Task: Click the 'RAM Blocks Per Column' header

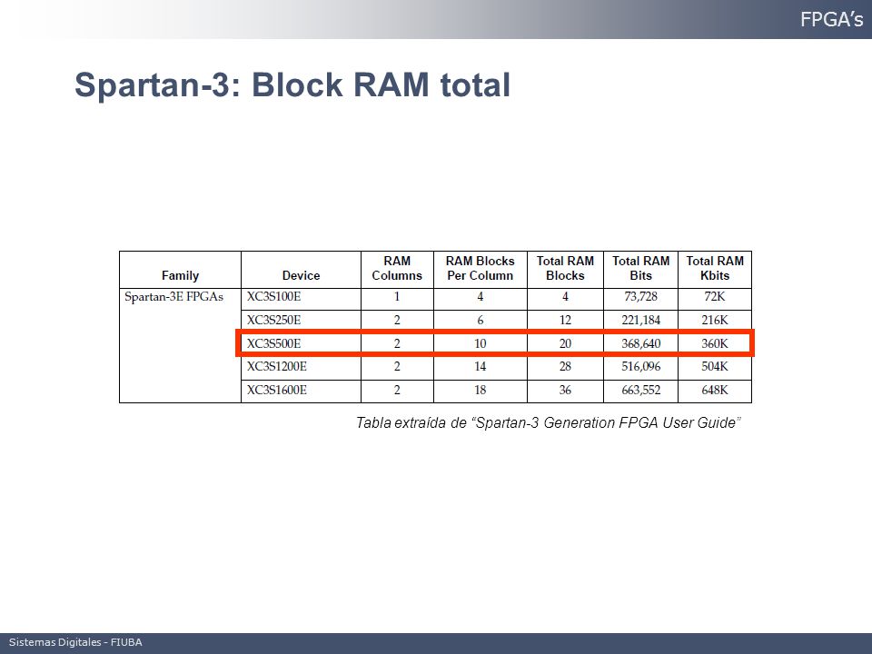Action: click(x=480, y=268)
